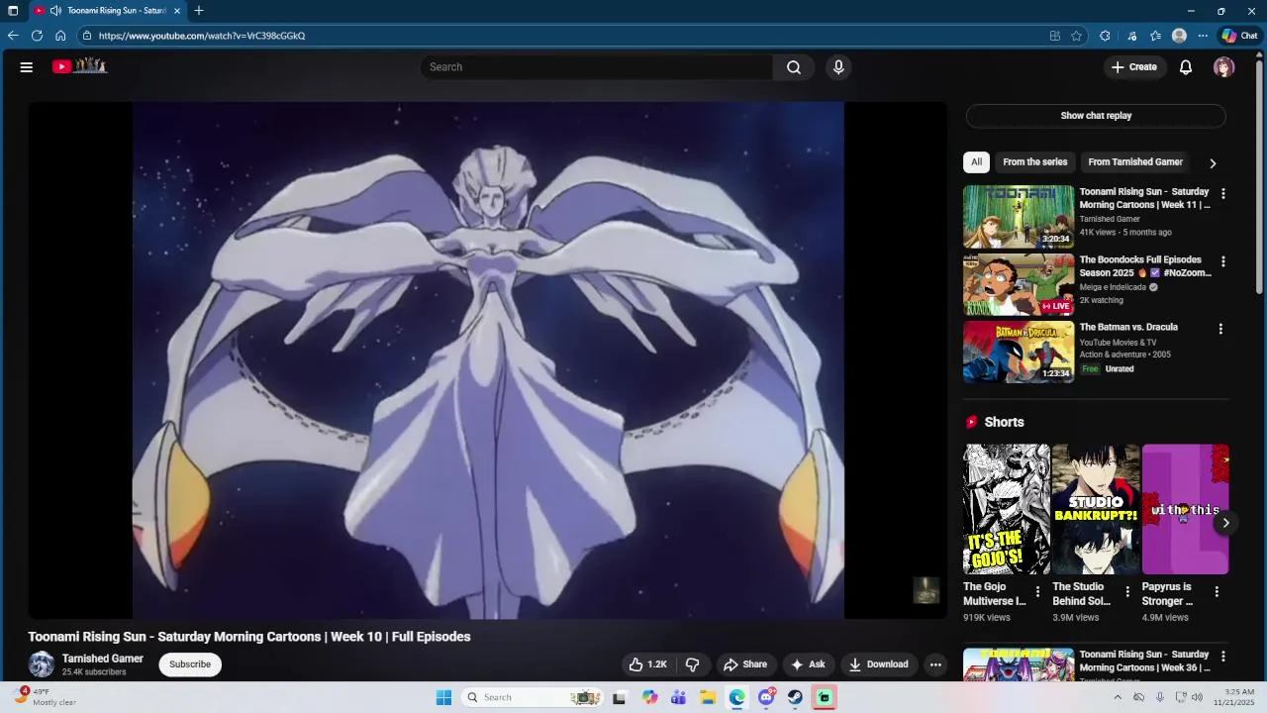Open the Copilot Chat button

point(1239,36)
